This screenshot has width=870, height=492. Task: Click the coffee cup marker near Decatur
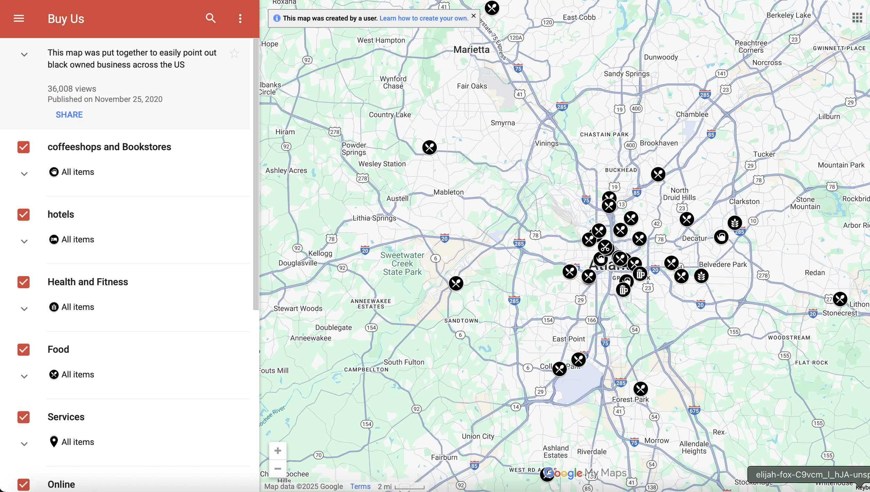(721, 237)
